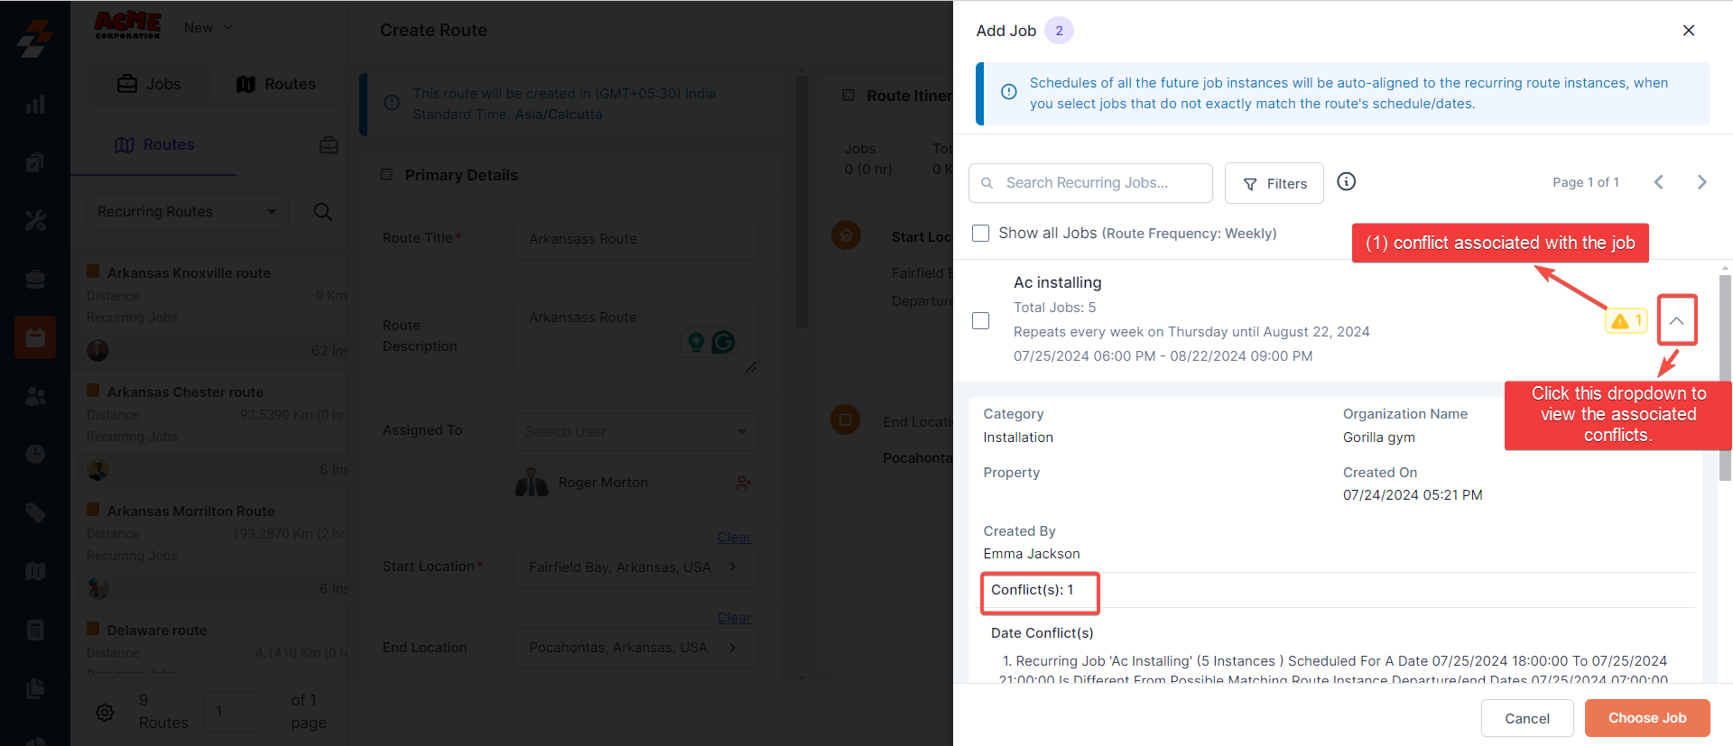This screenshot has height=746, width=1733.
Task: Click the briefcase icon beside Routes sub-tab
Action: click(x=329, y=144)
